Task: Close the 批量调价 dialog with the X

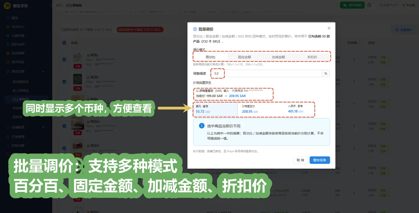Action: click(x=329, y=28)
